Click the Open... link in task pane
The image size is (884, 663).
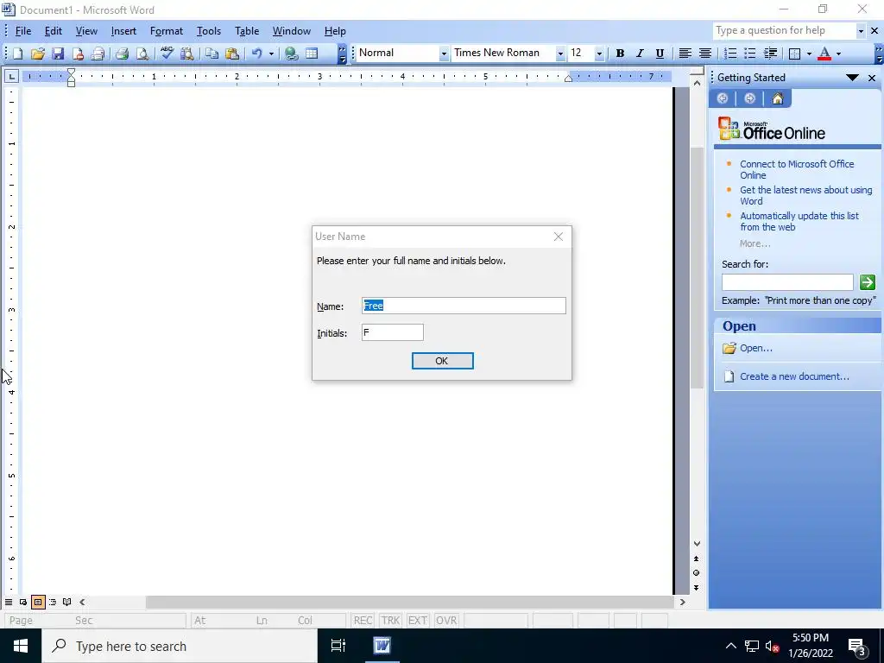coord(756,348)
